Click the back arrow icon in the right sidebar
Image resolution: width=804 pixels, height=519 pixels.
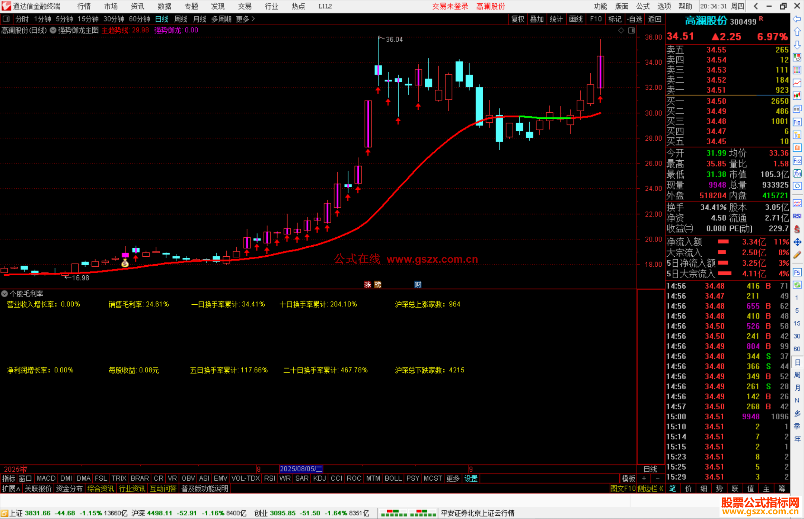797,19
